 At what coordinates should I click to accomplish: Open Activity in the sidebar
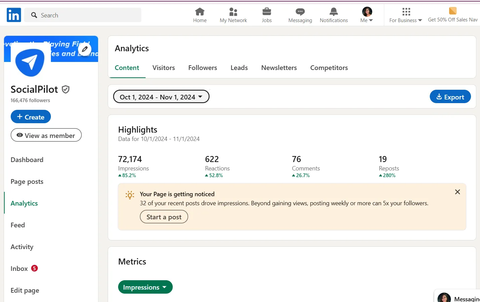coord(22,247)
